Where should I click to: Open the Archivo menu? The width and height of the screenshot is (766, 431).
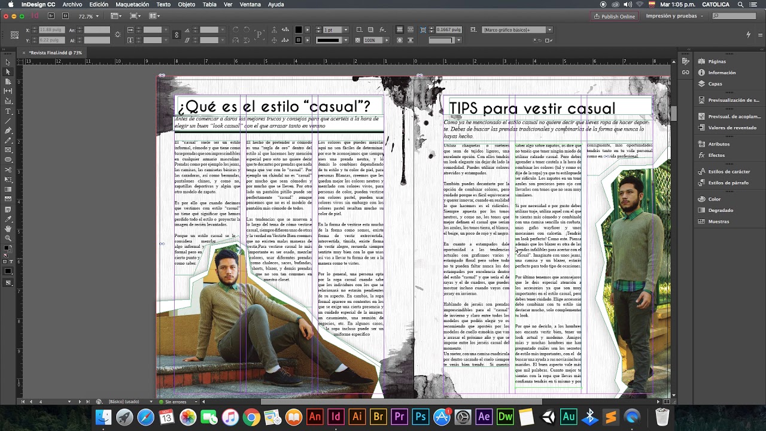tap(72, 4)
